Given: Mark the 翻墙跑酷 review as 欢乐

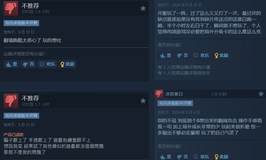Looking at the screenshot, I should tap(47, 64).
